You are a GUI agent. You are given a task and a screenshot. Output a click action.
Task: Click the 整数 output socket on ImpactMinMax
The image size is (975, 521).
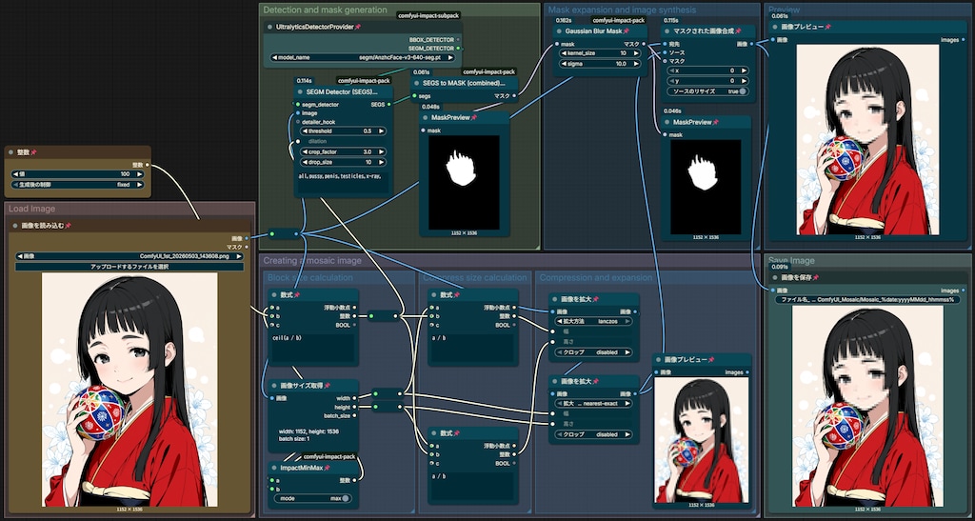pyautogui.click(x=355, y=480)
